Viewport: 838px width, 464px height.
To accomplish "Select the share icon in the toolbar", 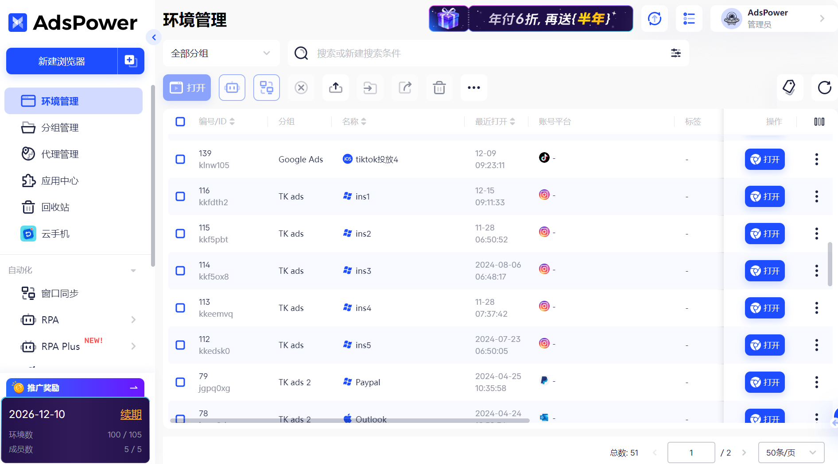I will pos(404,88).
